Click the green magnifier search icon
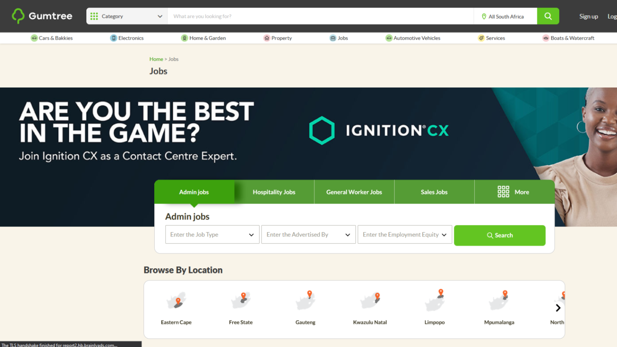Screen dimensions: 617x347 pyautogui.click(x=548, y=16)
